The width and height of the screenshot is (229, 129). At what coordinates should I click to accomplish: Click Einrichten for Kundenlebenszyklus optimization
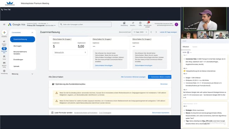(164, 84)
